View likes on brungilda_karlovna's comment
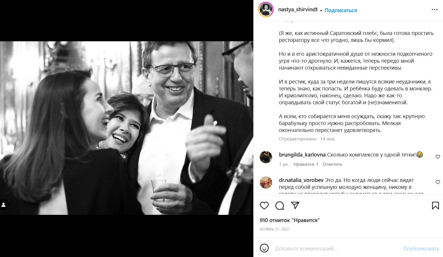 (x=306, y=164)
